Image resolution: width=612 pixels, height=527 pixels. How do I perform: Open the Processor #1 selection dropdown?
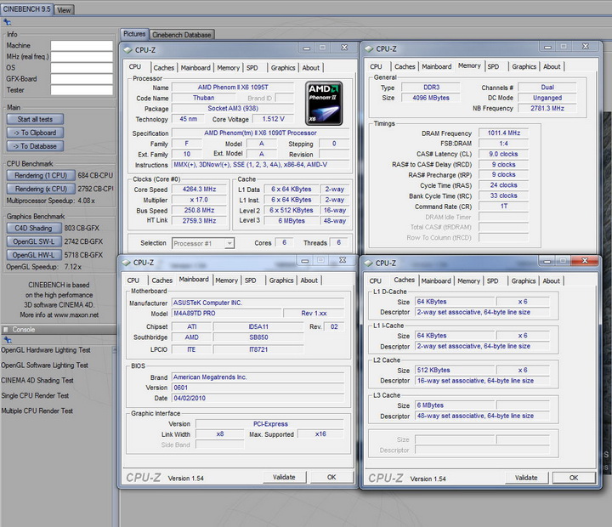click(x=203, y=243)
